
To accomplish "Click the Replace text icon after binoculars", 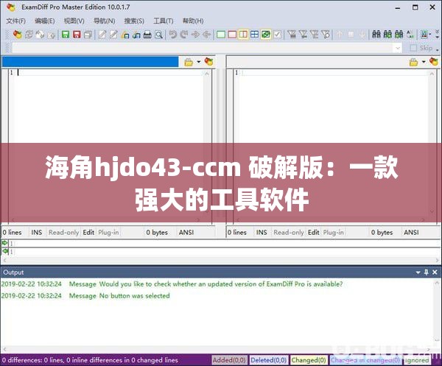I will click(x=410, y=35).
